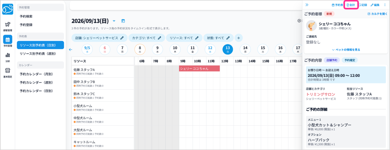
Task: Open 顧客管理 from the sidebar
Action: click(x=8, y=26)
